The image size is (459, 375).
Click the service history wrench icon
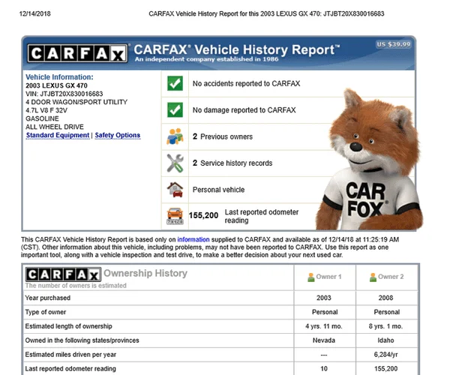[x=175, y=163]
